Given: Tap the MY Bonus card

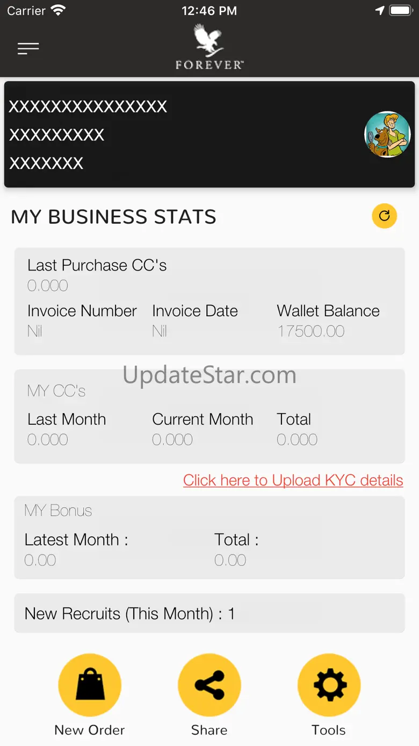Looking at the screenshot, I should pos(209,537).
